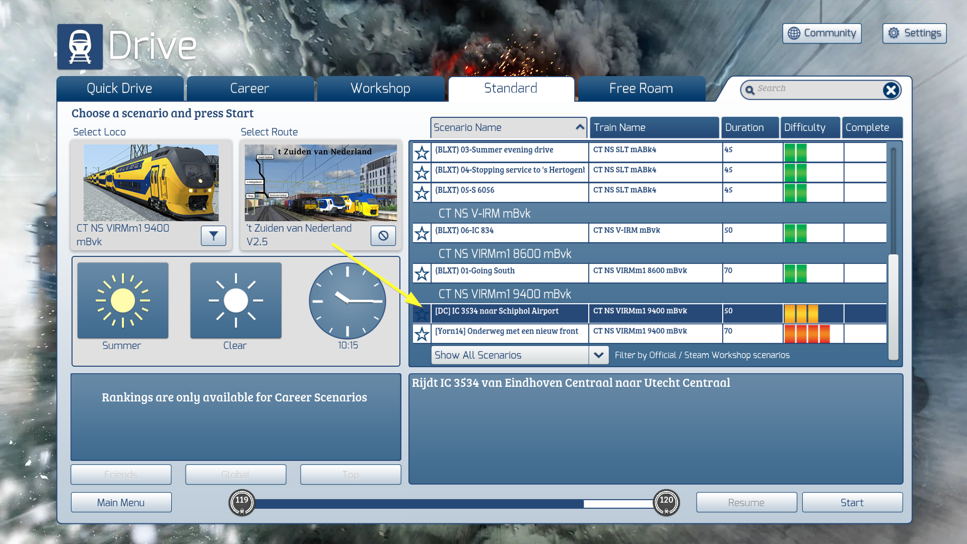Collapse the CT NS VIRMm1 9400 mBvk group
This screenshot has height=544, width=967.
tap(505, 294)
